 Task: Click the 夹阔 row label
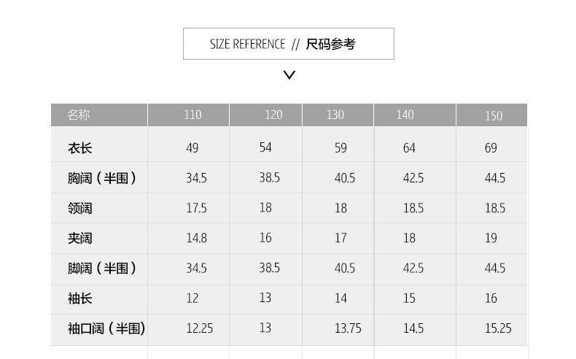pyautogui.click(x=80, y=239)
